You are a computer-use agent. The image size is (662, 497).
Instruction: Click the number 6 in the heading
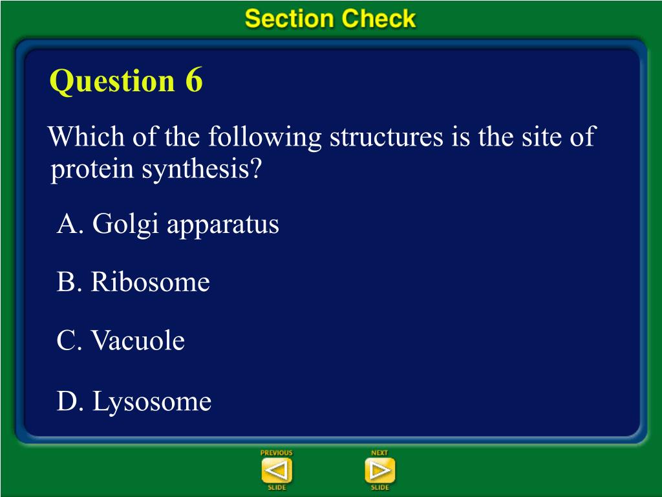point(194,80)
